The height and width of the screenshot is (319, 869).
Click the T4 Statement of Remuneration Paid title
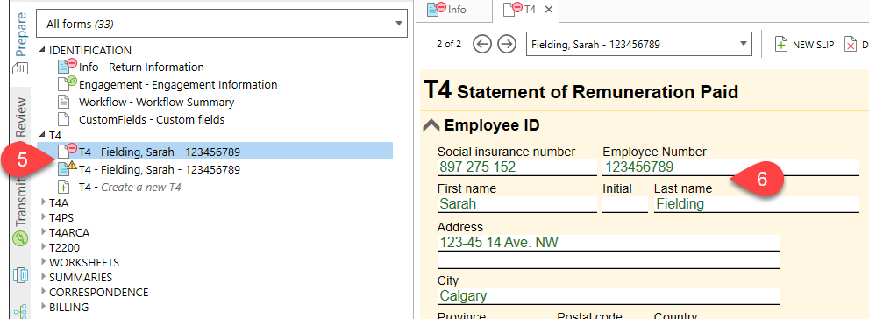581,90
